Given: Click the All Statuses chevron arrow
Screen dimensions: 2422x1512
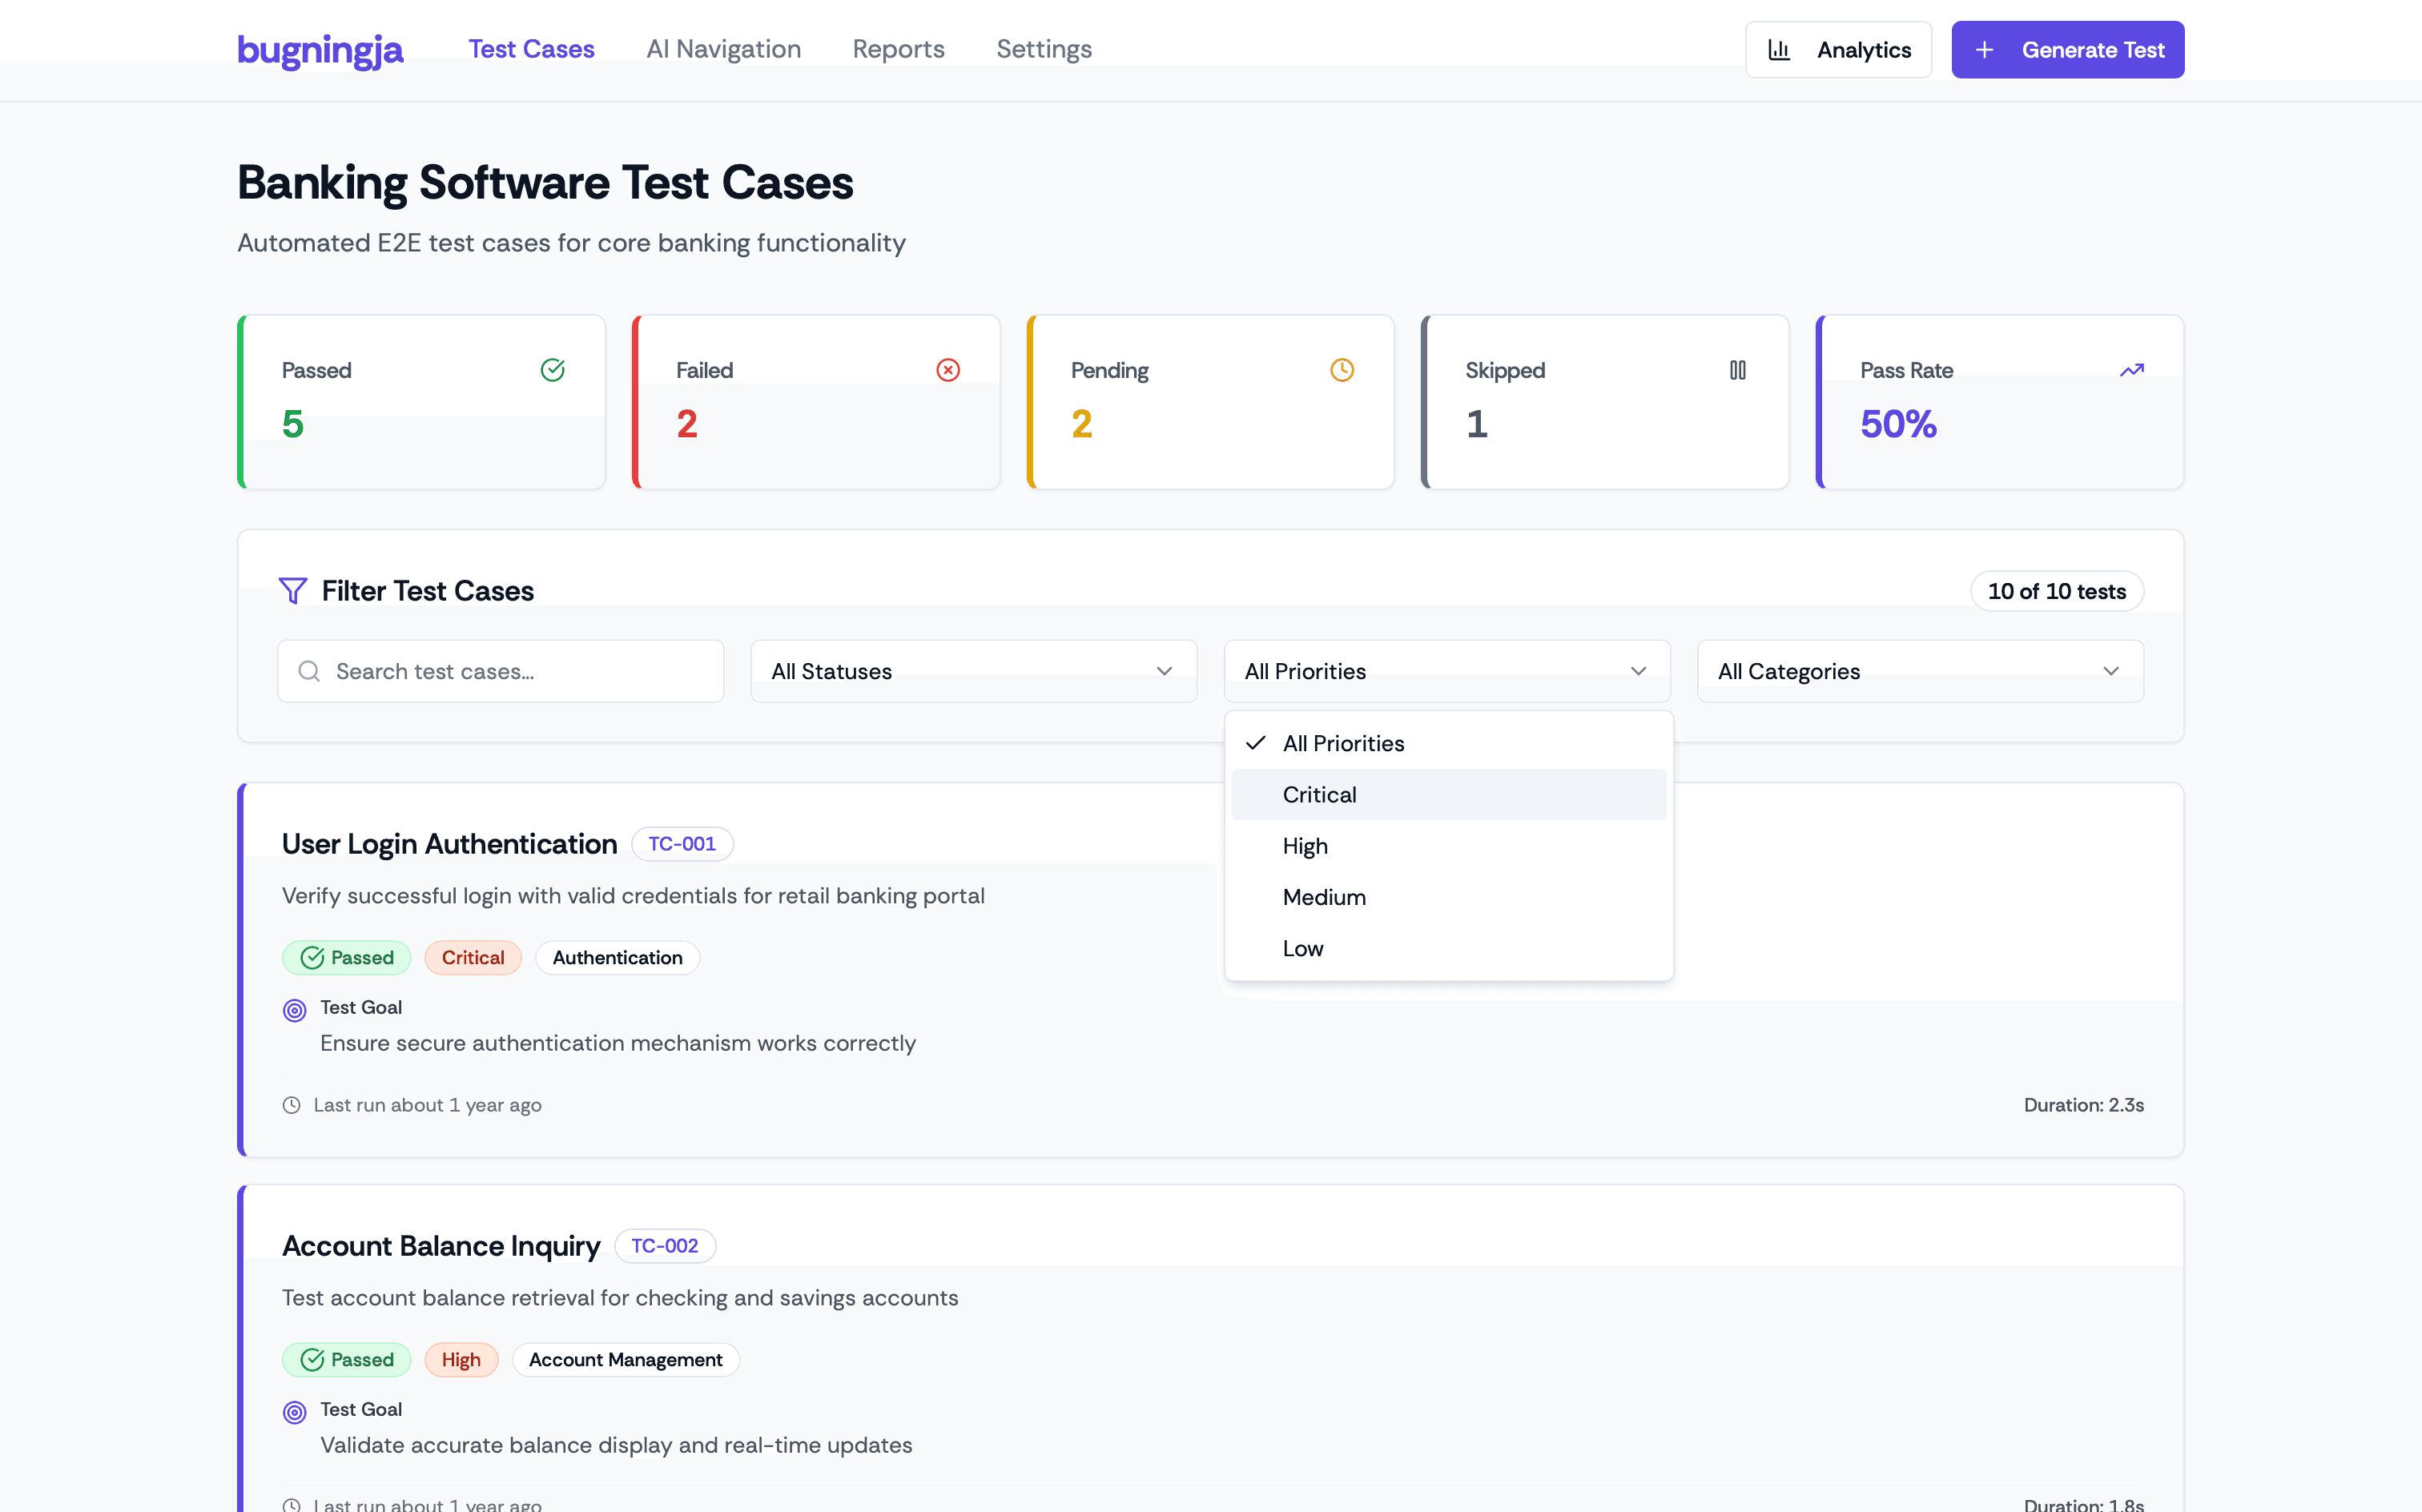Looking at the screenshot, I should (x=1164, y=671).
